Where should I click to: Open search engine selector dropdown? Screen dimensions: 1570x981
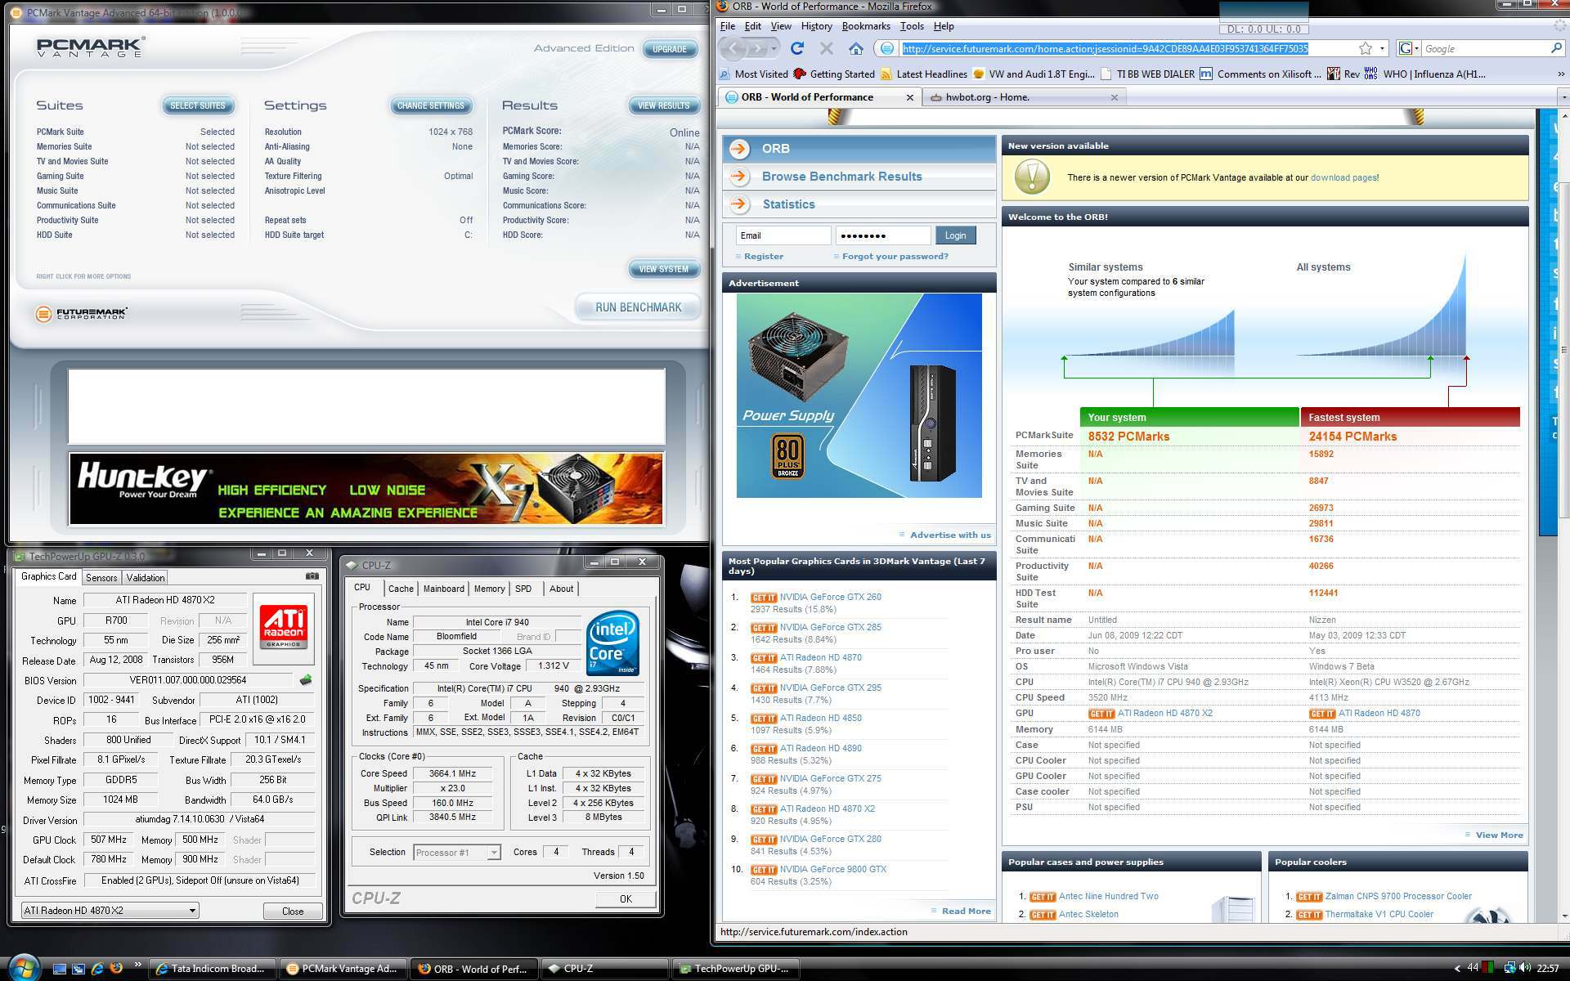pyautogui.click(x=1408, y=48)
